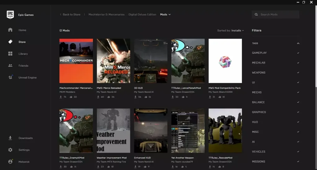Image resolution: width=317 pixels, height=170 pixels.
Task: Toggle the MISSIONS tag filter
Action: 276,162
